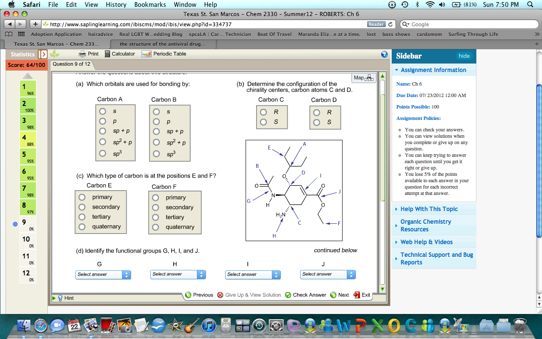Select 's' for Carbon A
The width and height of the screenshot is (542, 339).
click(102, 111)
